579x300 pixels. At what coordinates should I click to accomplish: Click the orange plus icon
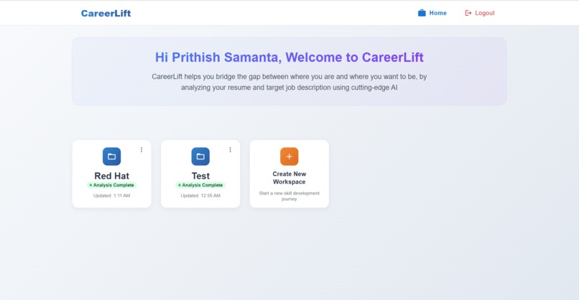click(x=289, y=156)
